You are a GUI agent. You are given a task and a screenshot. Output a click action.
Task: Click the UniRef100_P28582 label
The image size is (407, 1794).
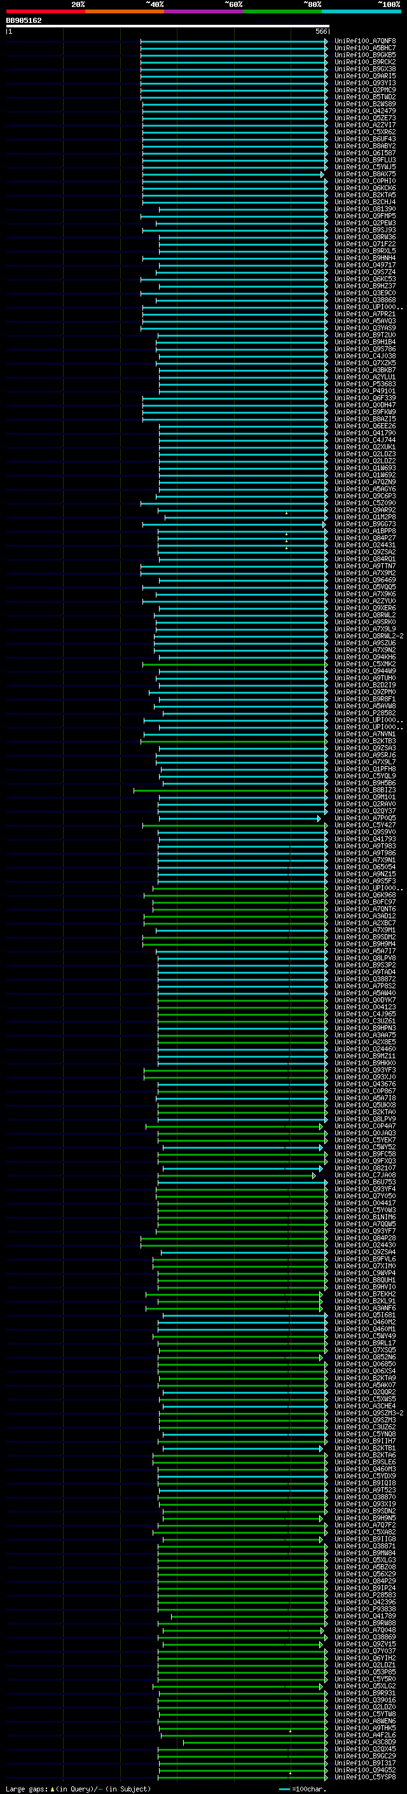pos(364,713)
